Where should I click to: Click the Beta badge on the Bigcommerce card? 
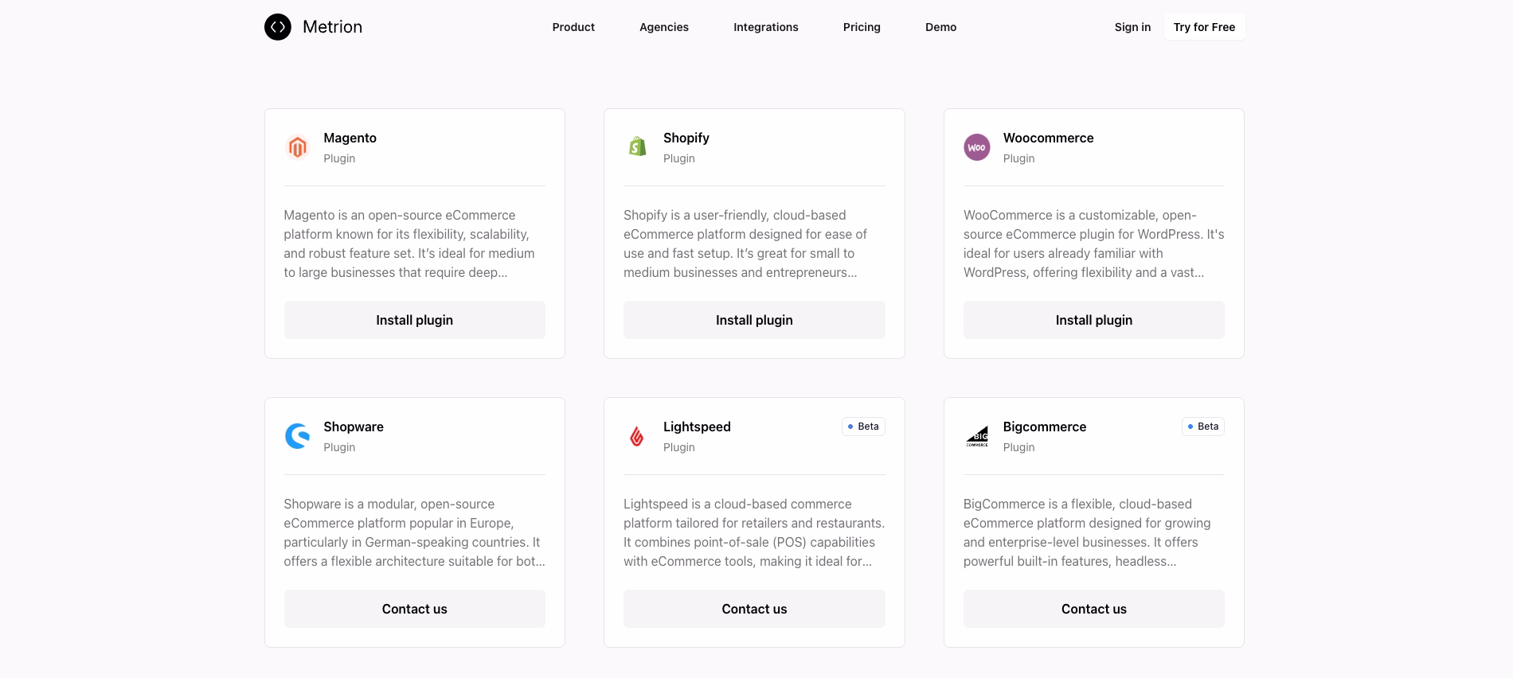[1202, 427]
